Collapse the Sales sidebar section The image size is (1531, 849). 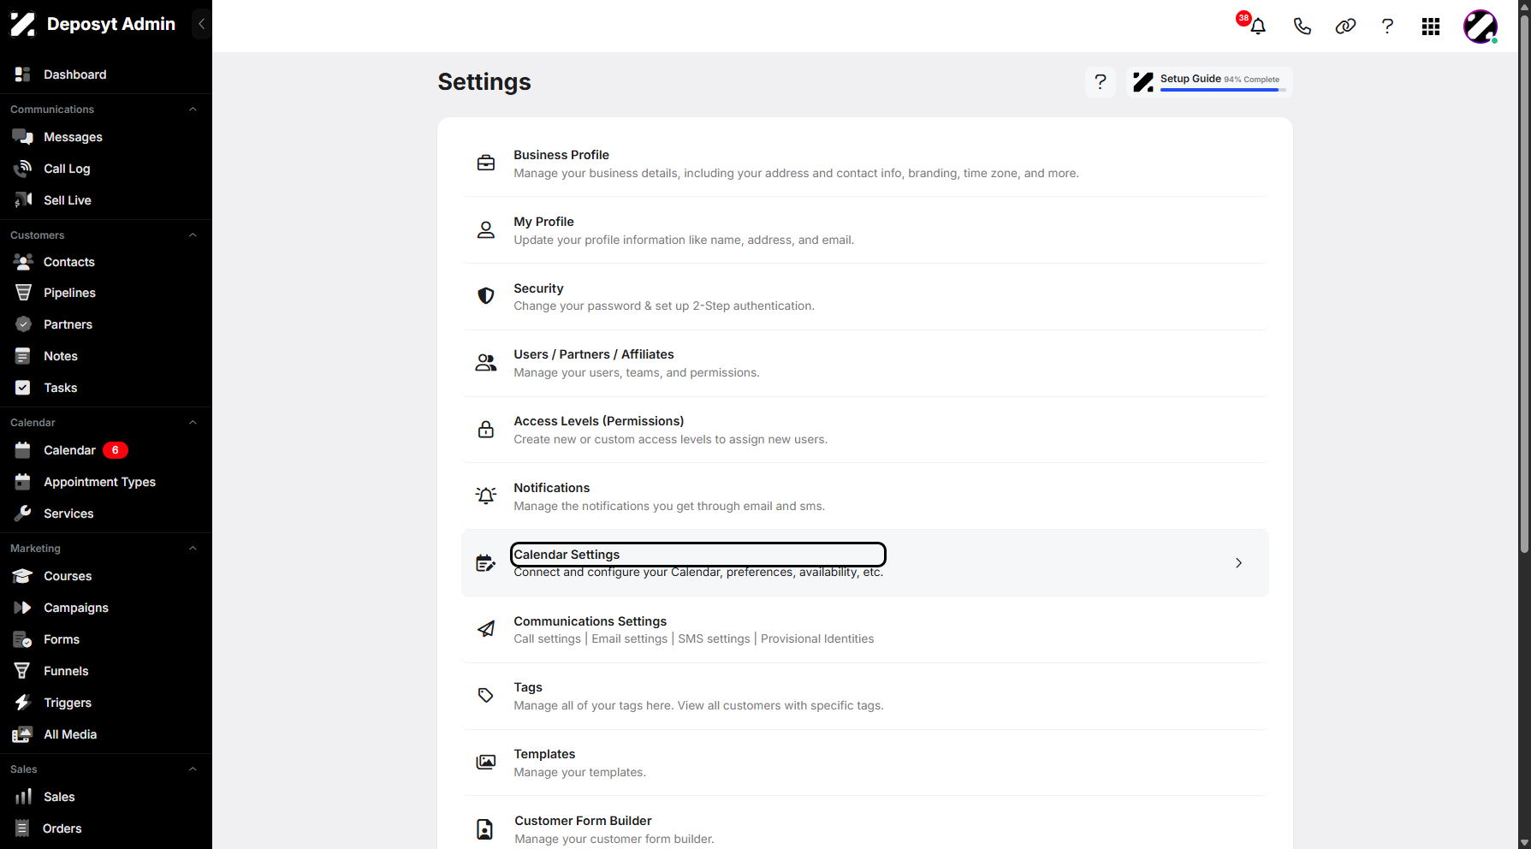193,769
